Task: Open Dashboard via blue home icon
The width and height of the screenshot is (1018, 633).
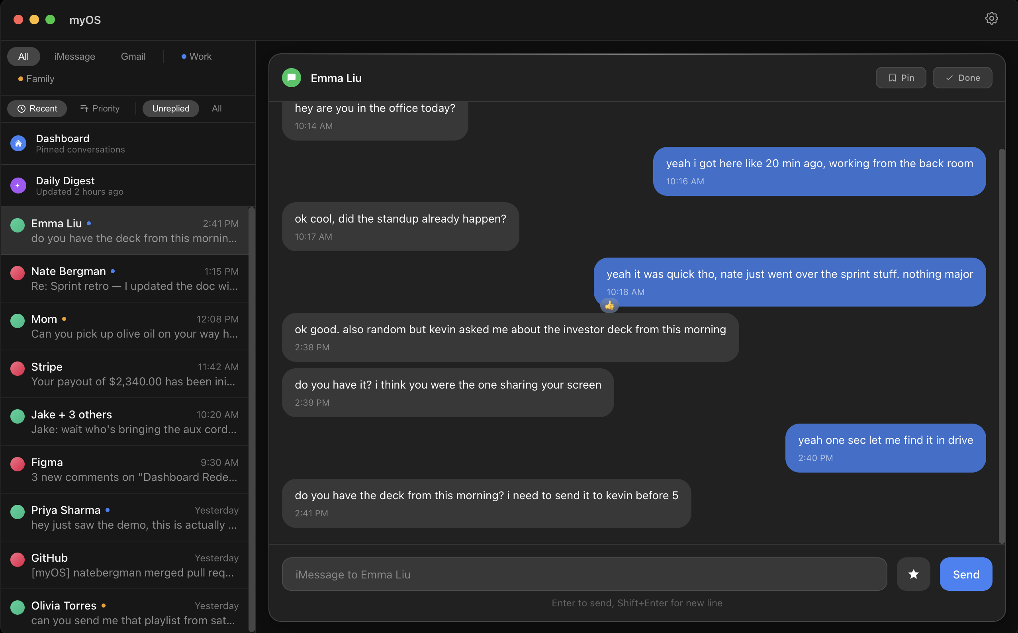Action: (18, 144)
